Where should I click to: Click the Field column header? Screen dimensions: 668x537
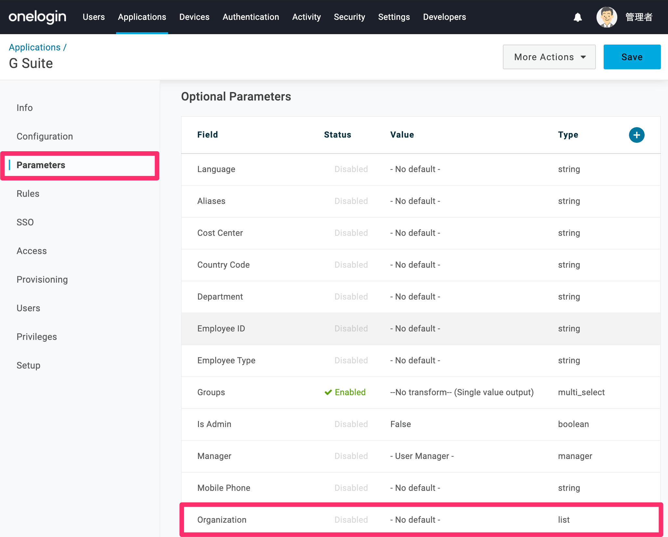tap(207, 135)
